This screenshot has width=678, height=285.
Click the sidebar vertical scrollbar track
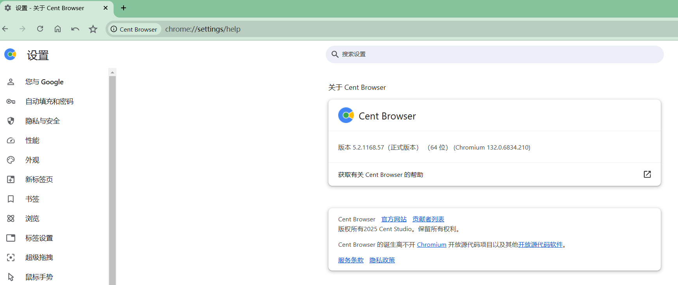point(113,180)
